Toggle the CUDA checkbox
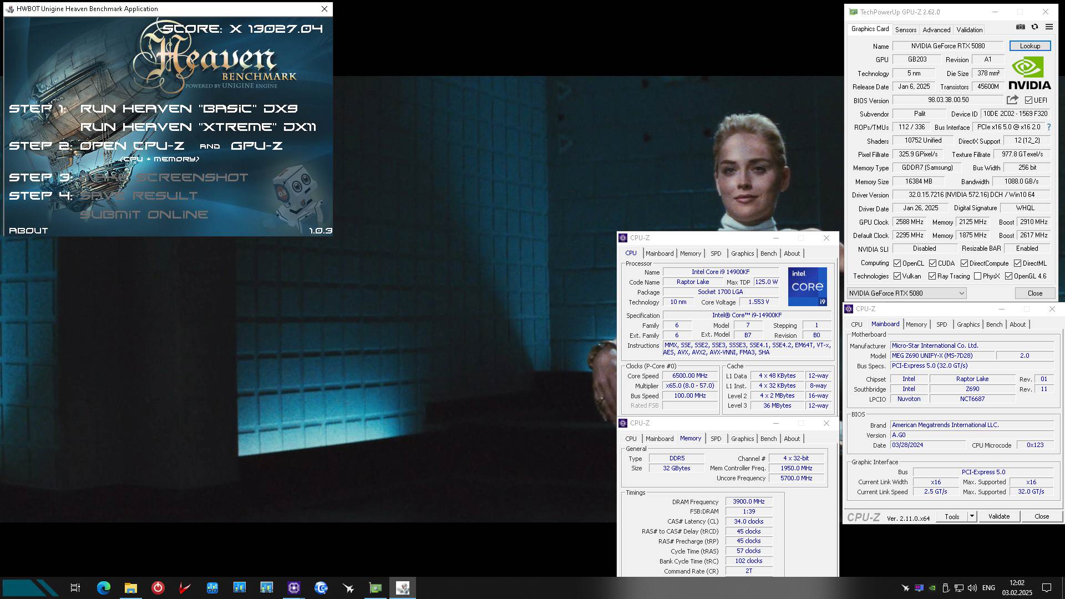The width and height of the screenshot is (1065, 599). pyautogui.click(x=932, y=263)
